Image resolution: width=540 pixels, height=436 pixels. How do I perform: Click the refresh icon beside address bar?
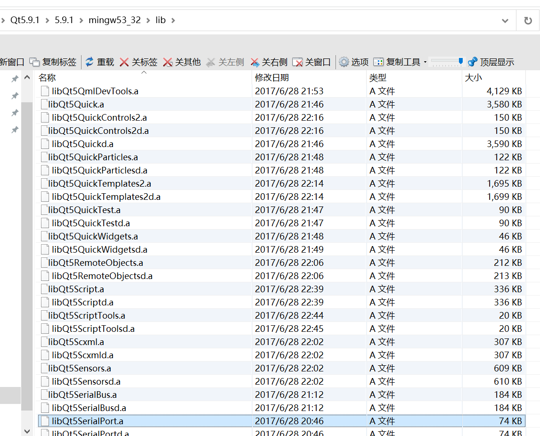click(529, 20)
